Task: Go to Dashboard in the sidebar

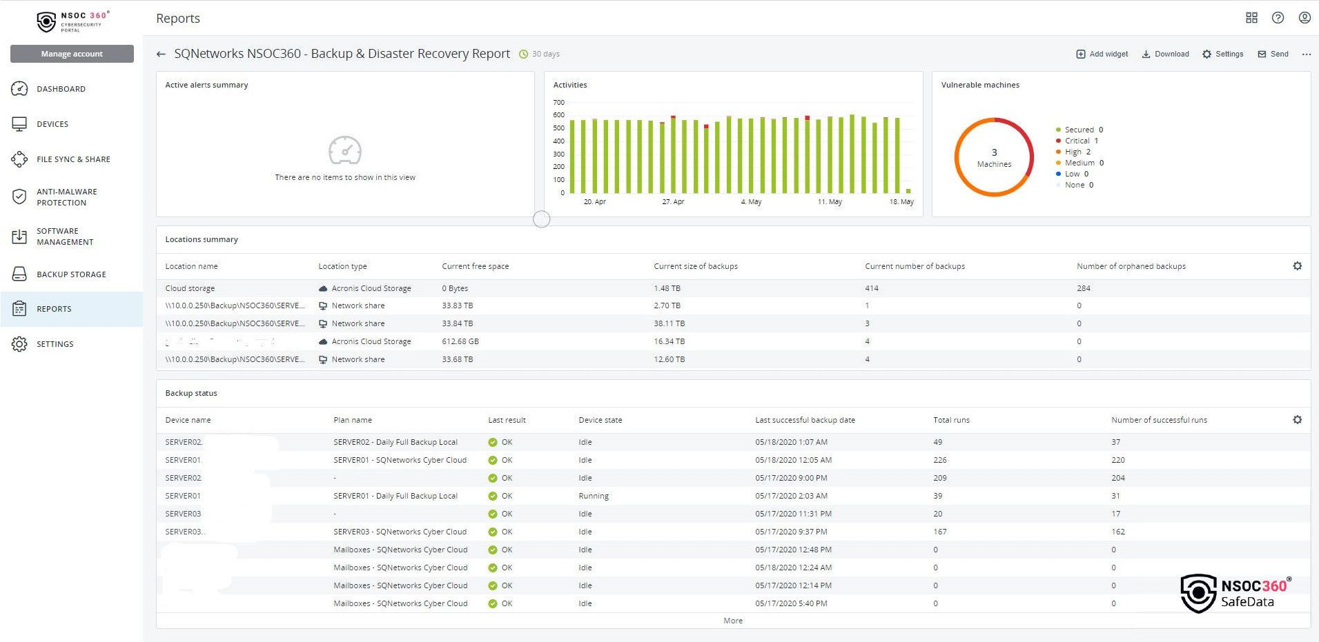Action: 61,89
